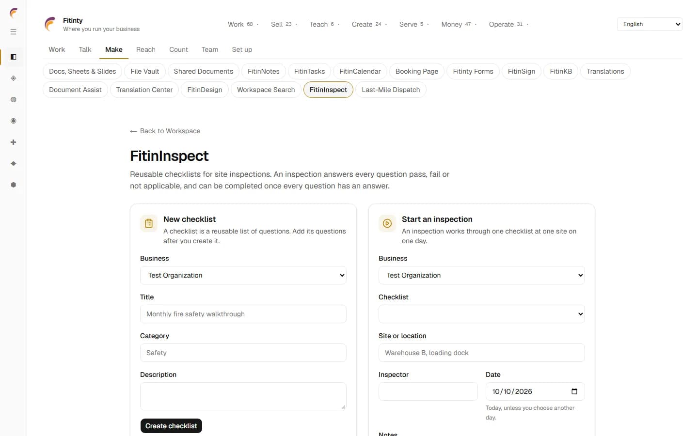Open the English language dropdown
Image resolution: width=698 pixels, height=436 pixels.
[650, 24]
